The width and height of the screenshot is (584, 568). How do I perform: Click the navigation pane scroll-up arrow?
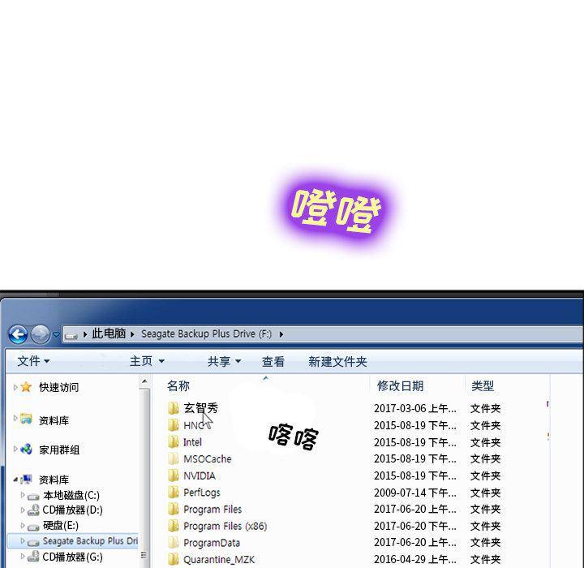tap(146, 381)
